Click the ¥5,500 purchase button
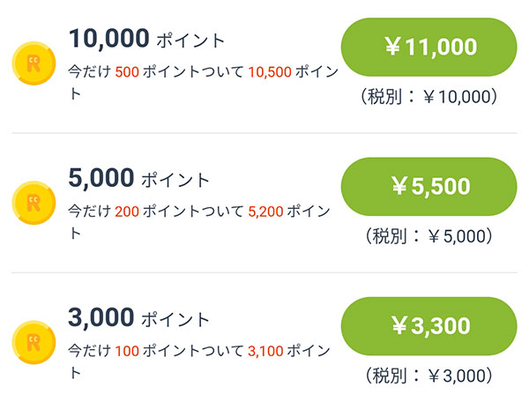This screenshot has height=409, width=529. [x=428, y=187]
